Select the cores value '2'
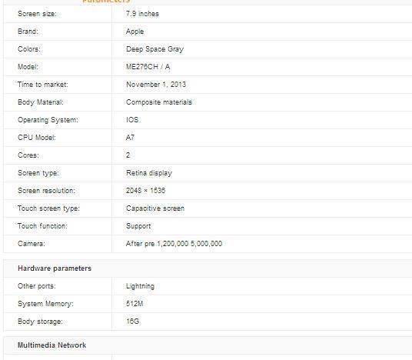 point(128,155)
